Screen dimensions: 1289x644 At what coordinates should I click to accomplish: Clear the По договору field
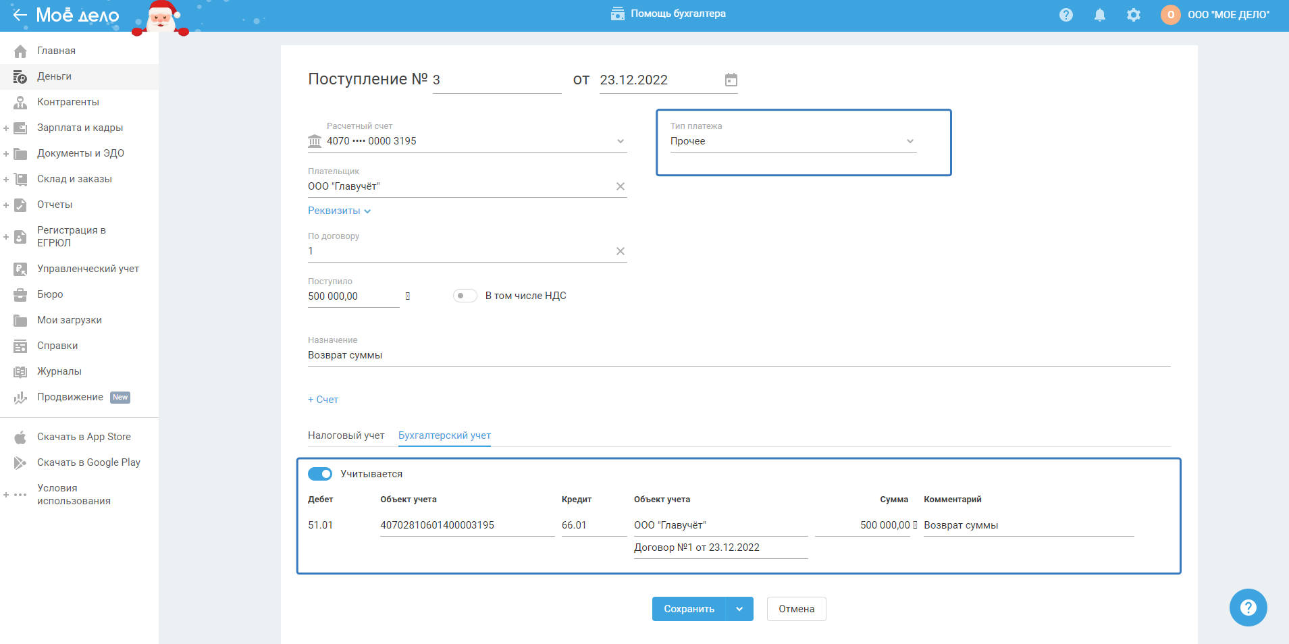point(620,251)
